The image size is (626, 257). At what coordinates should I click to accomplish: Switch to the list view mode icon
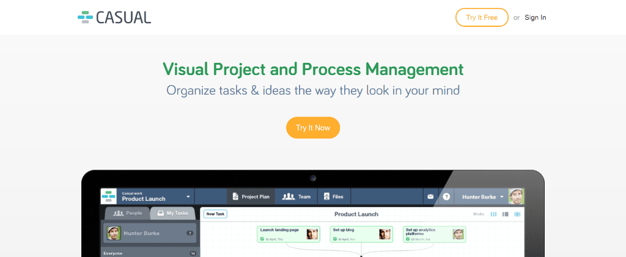click(x=506, y=214)
